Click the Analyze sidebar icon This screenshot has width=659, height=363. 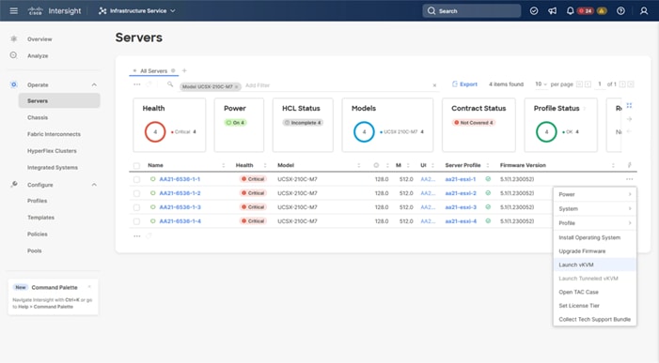14,55
